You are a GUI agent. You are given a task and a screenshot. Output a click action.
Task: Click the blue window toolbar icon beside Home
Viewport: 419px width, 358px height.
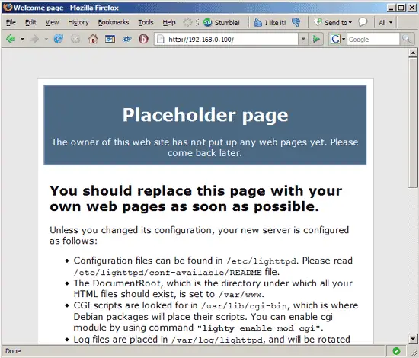point(110,40)
